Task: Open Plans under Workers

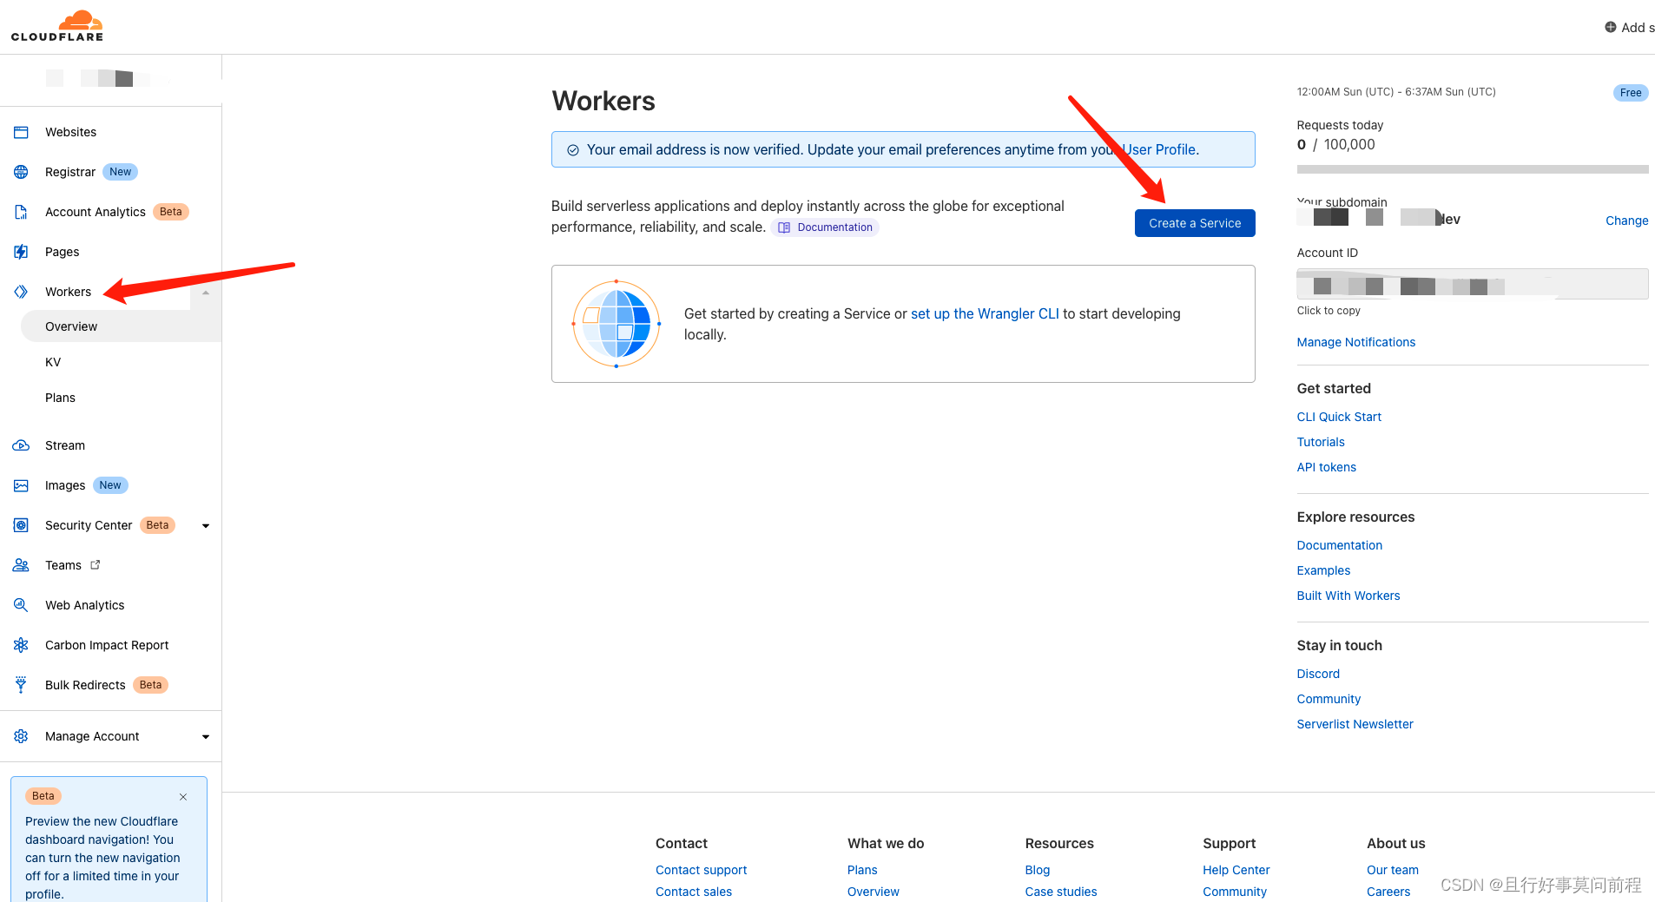Action: point(60,398)
